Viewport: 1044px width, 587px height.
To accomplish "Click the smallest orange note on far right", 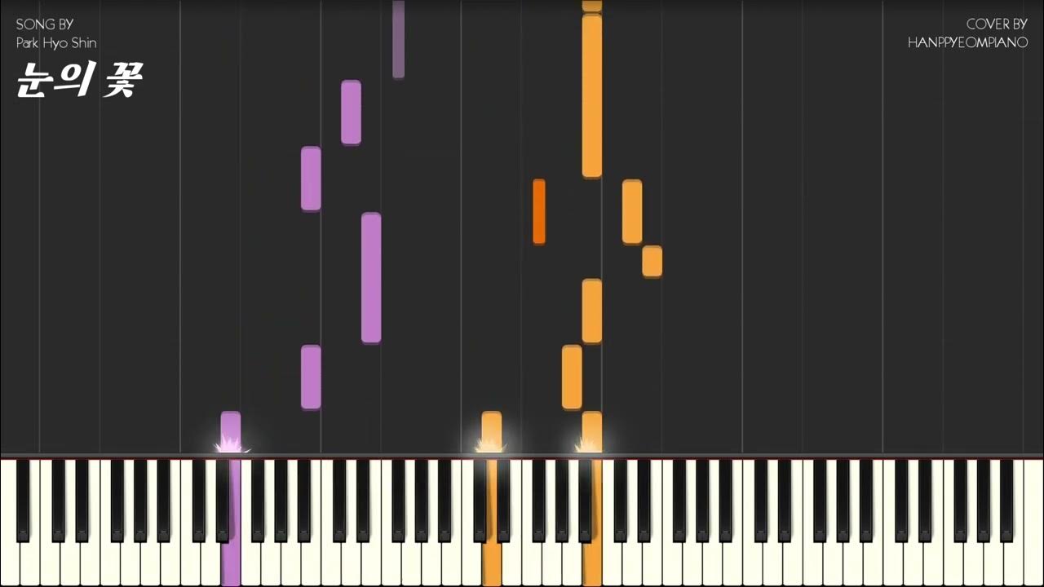I will pos(652,262).
